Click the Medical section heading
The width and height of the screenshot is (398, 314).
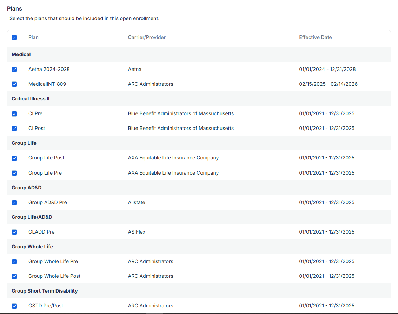pyautogui.click(x=21, y=55)
